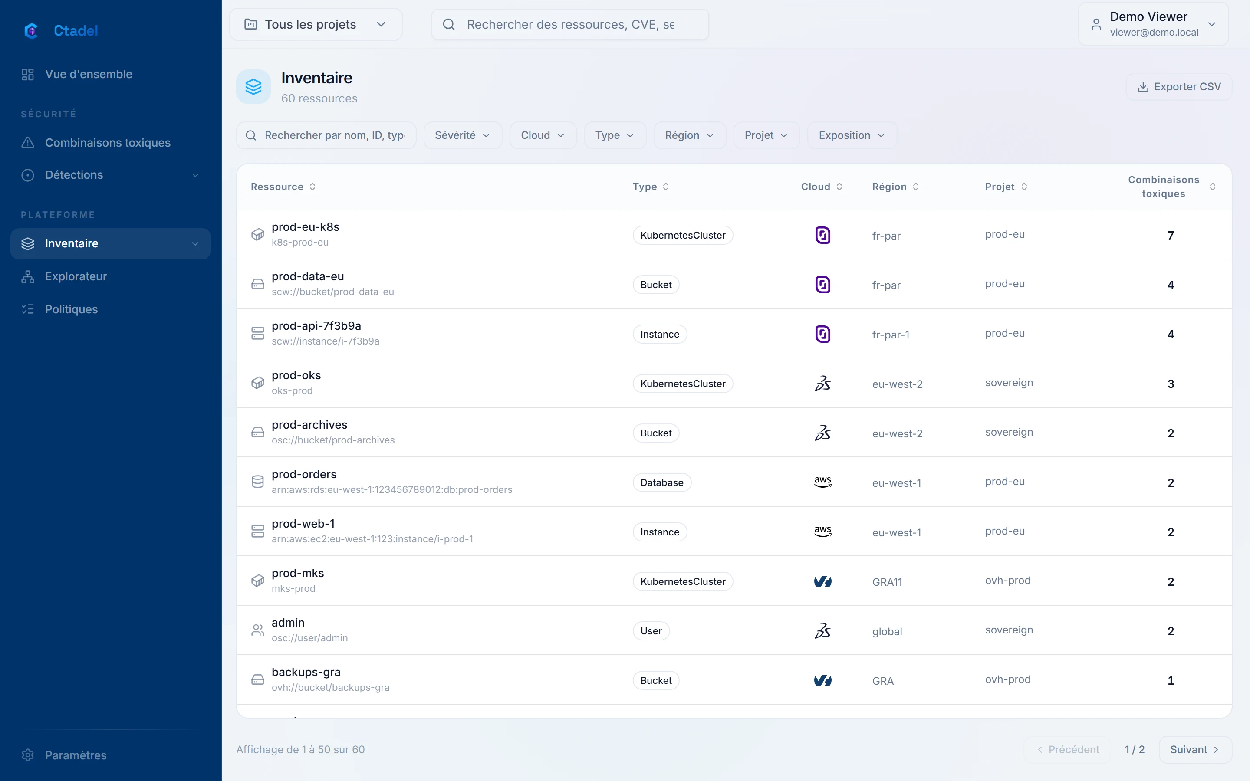Open the Cloud filter dropdown
The height and width of the screenshot is (781, 1250).
[543, 135]
